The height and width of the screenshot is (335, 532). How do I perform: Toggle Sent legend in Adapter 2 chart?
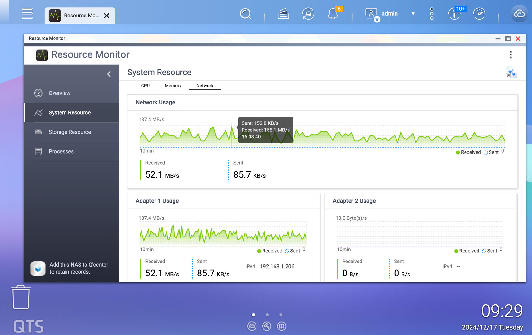490,251
